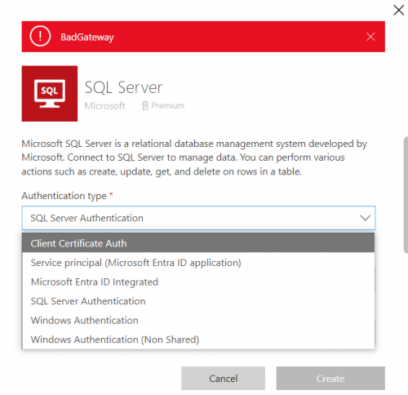Open the Authentication type dropdown
The height and width of the screenshot is (395, 408).
198,218
